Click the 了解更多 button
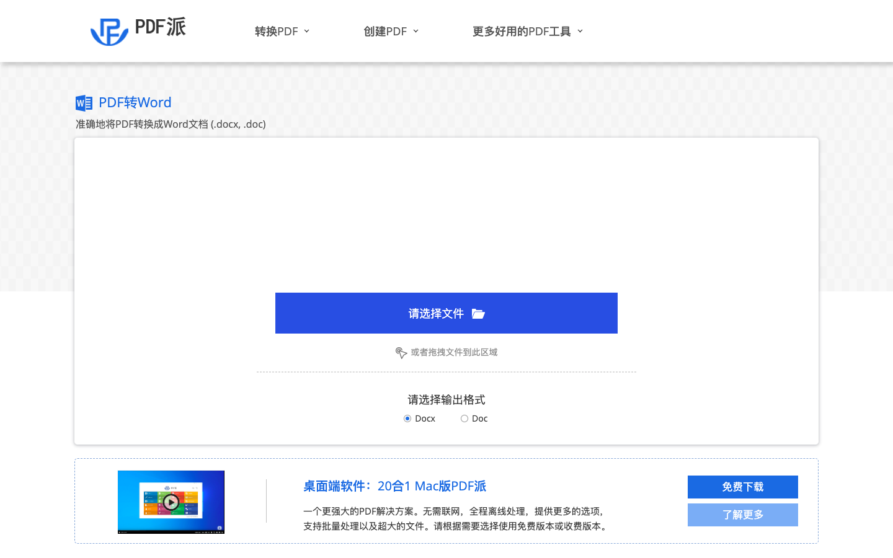 pos(743,515)
